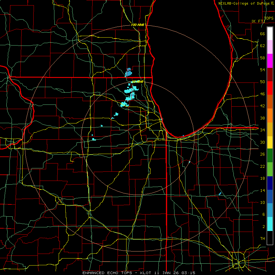Select the dark red legend swatch

[270, 74]
